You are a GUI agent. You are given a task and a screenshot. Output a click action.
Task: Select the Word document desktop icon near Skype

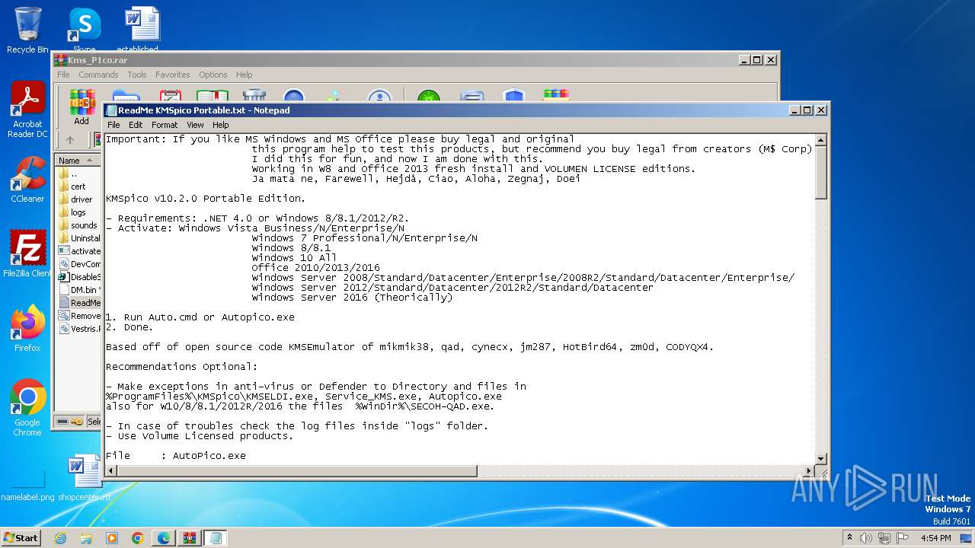141,29
